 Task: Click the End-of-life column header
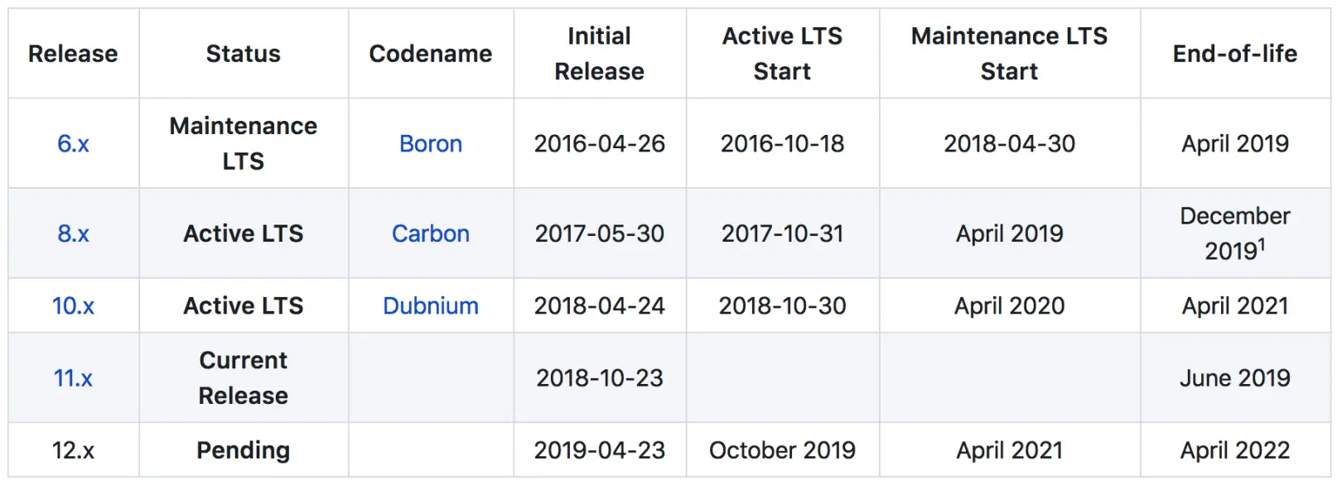[x=1234, y=54]
